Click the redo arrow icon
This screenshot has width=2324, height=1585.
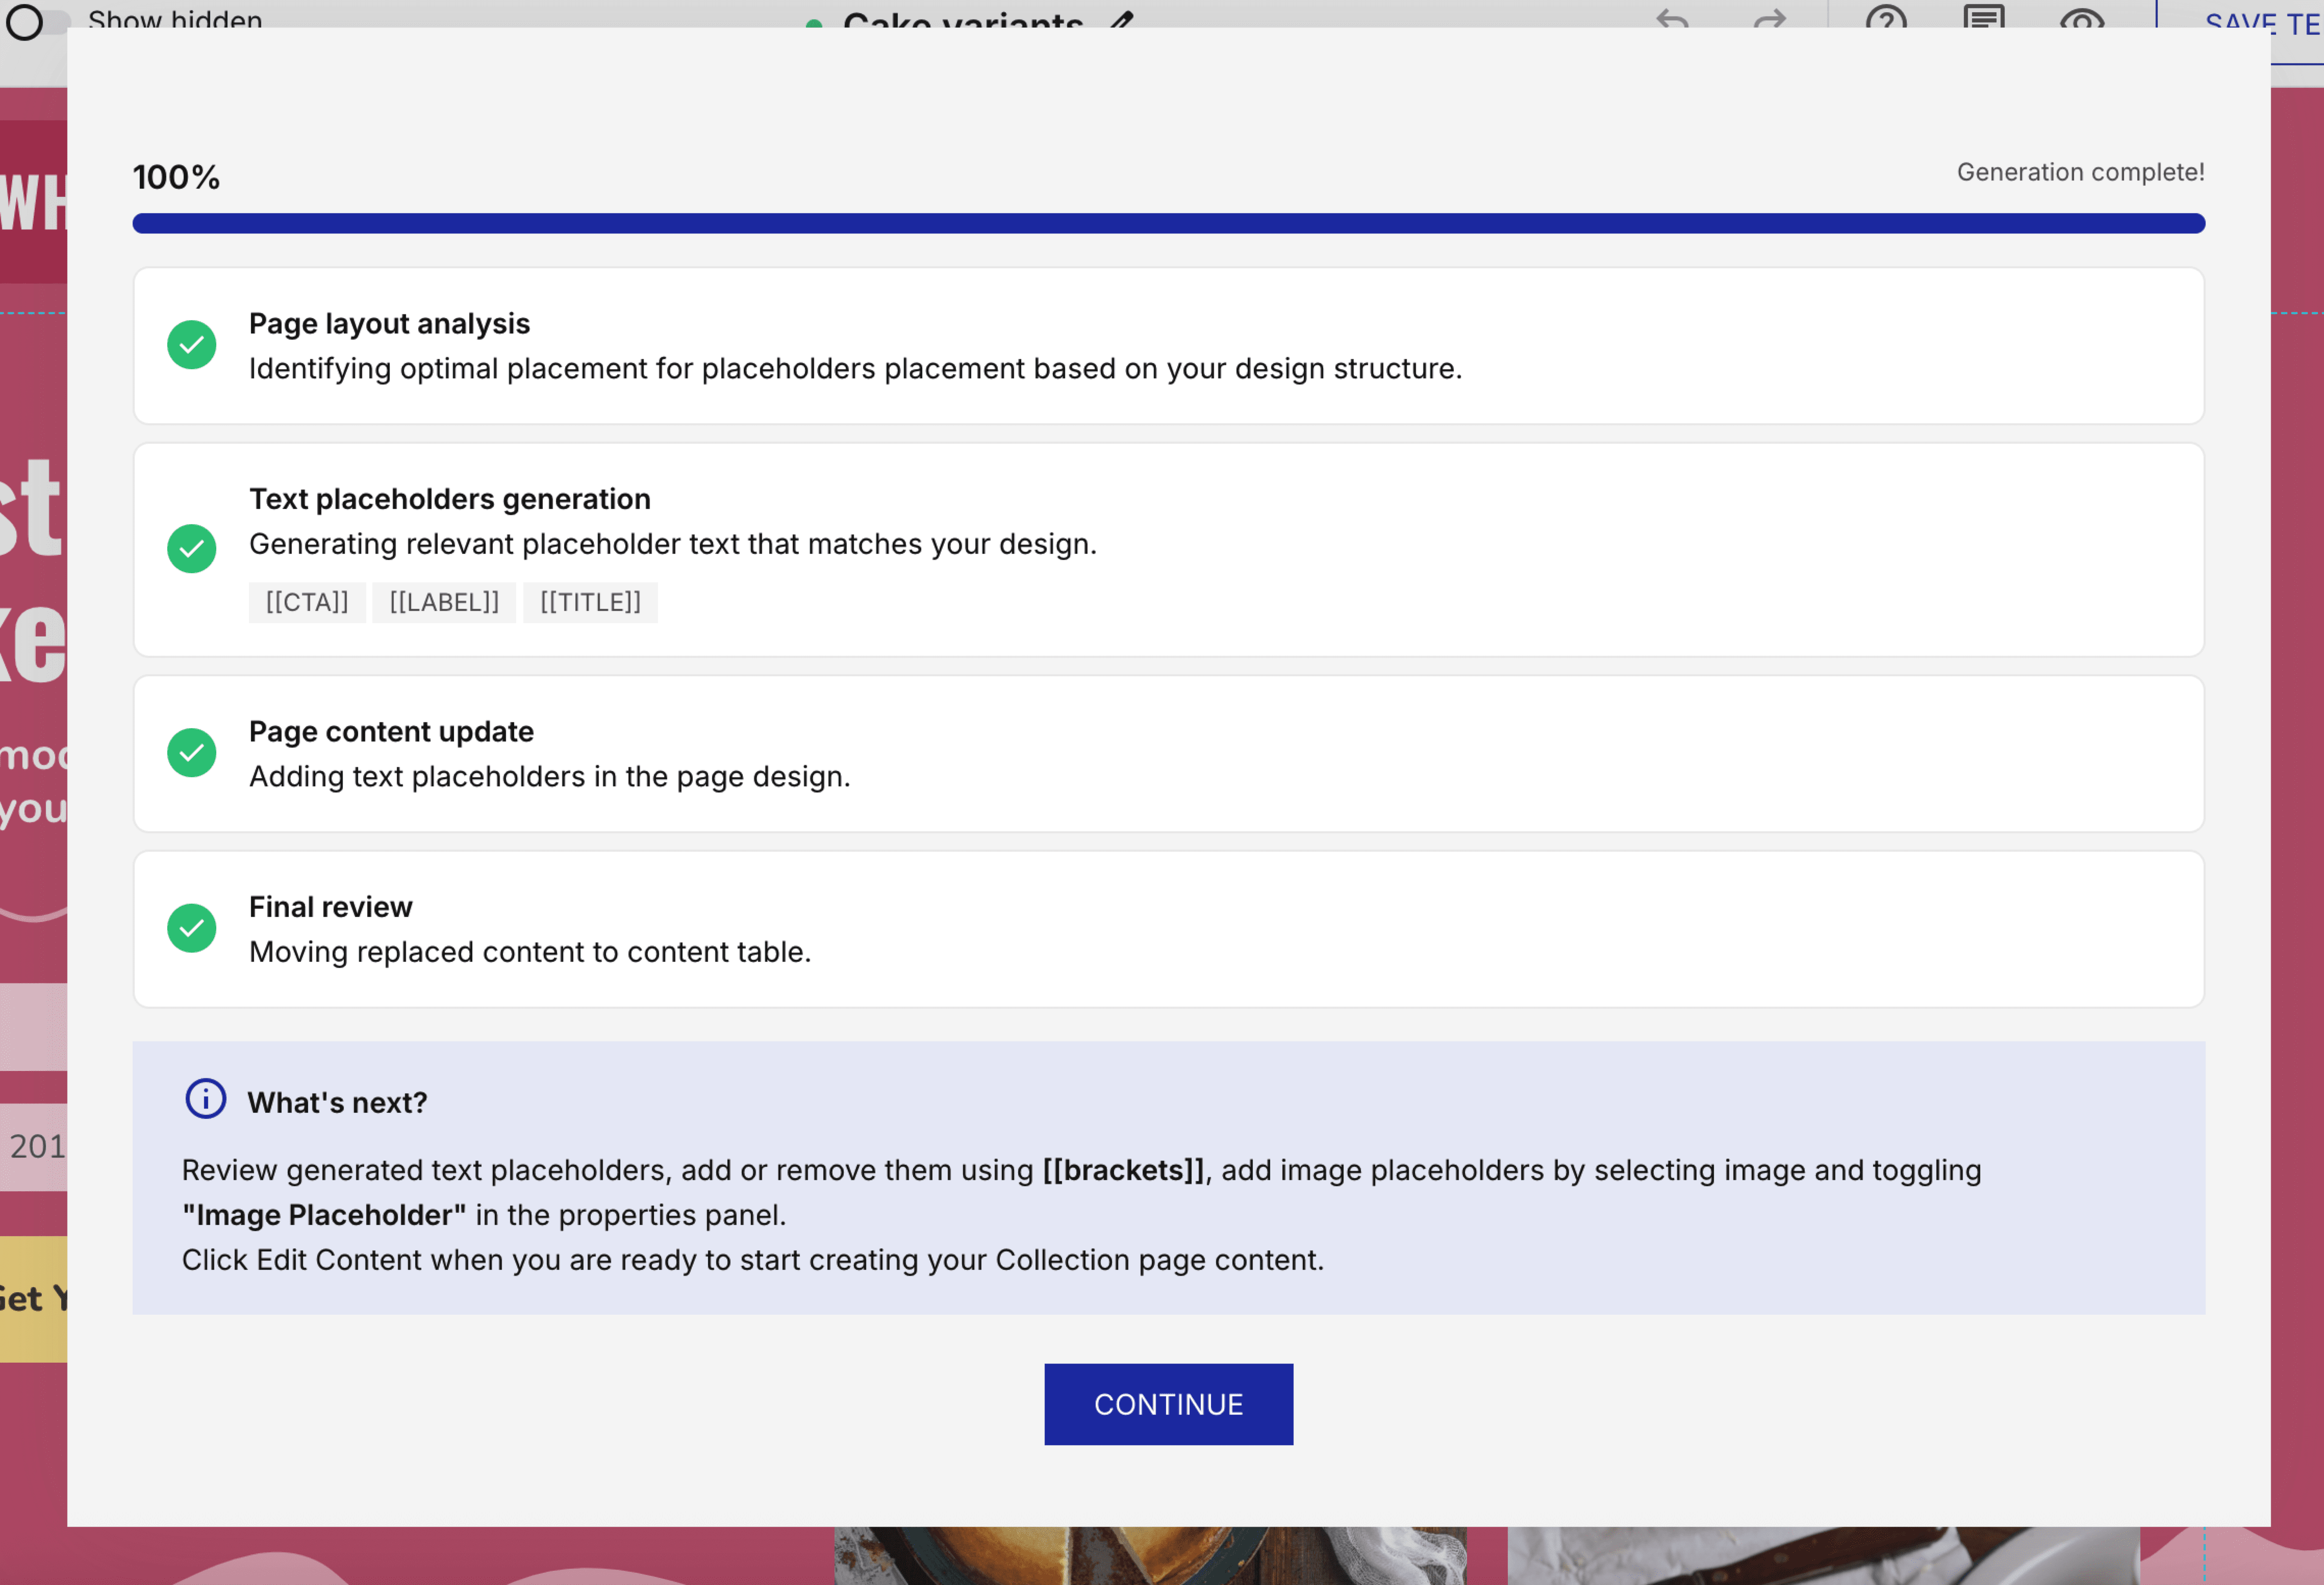[1769, 18]
